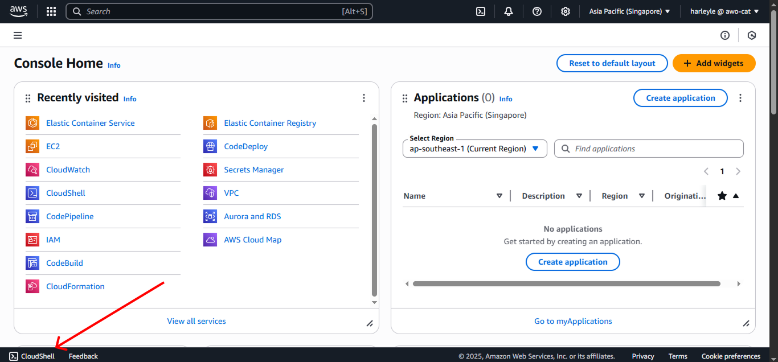Click the CloudFormation service icon
The image size is (778, 362).
click(32, 286)
